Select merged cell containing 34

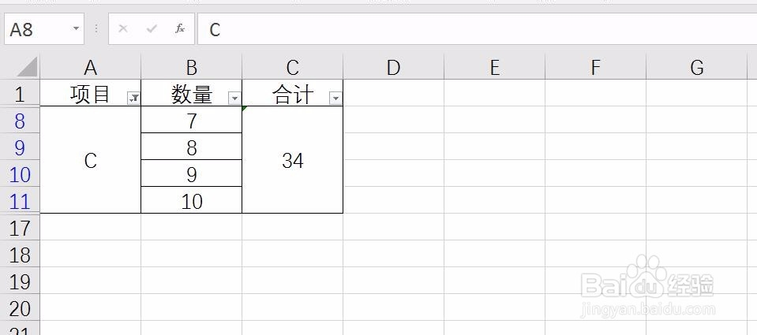[293, 160]
